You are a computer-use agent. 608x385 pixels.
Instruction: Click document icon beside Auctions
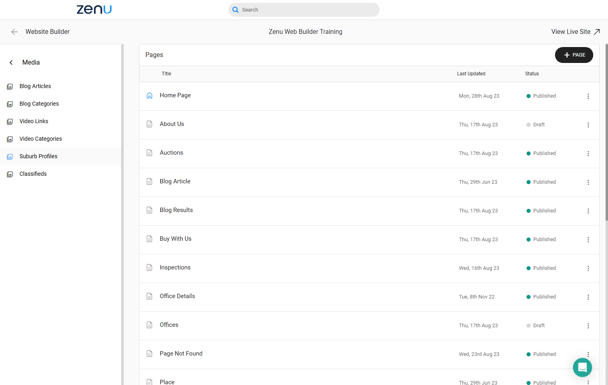point(149,153)
